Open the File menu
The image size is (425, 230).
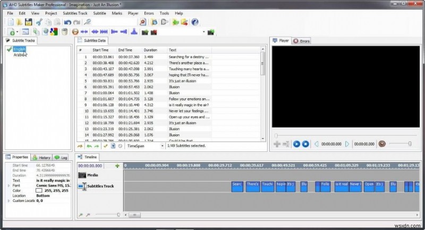click(10, 13)
